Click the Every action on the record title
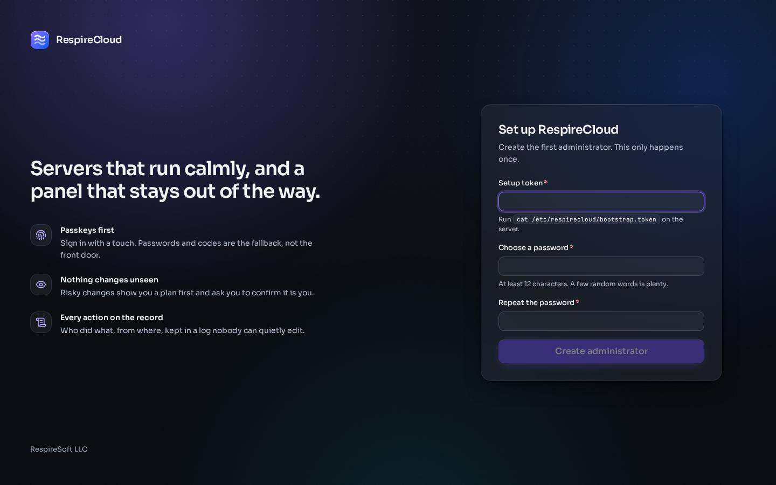Screen dimensions: 776x485 [112, 317]
